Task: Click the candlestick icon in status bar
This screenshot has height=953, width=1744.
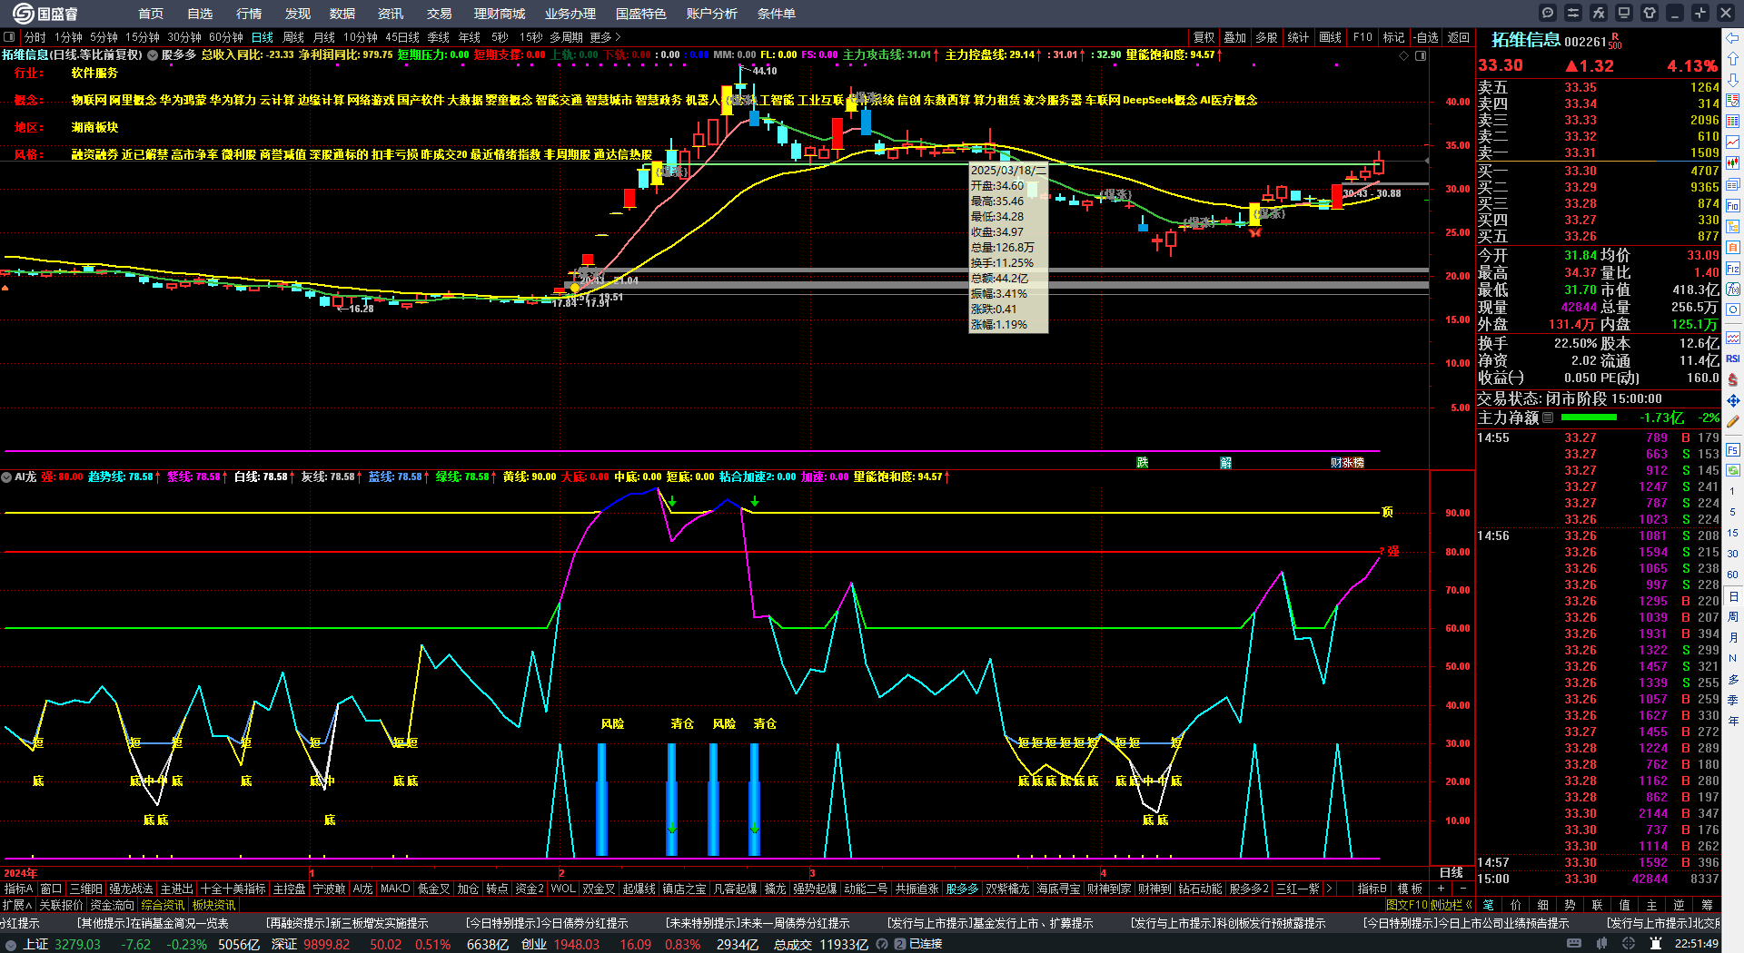Action: pos(1601,944)
